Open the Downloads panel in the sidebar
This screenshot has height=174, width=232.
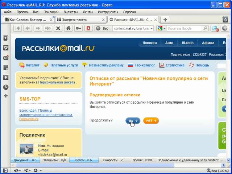click(x=5, y=77)
